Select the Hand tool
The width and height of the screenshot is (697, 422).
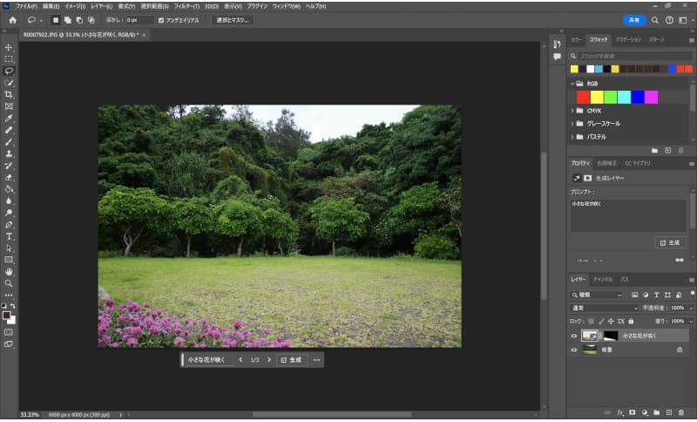(x=9, y=271)
